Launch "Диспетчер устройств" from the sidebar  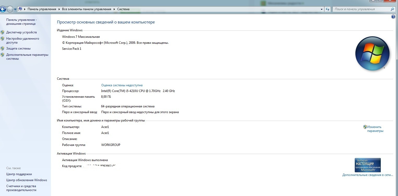[21, 32]
